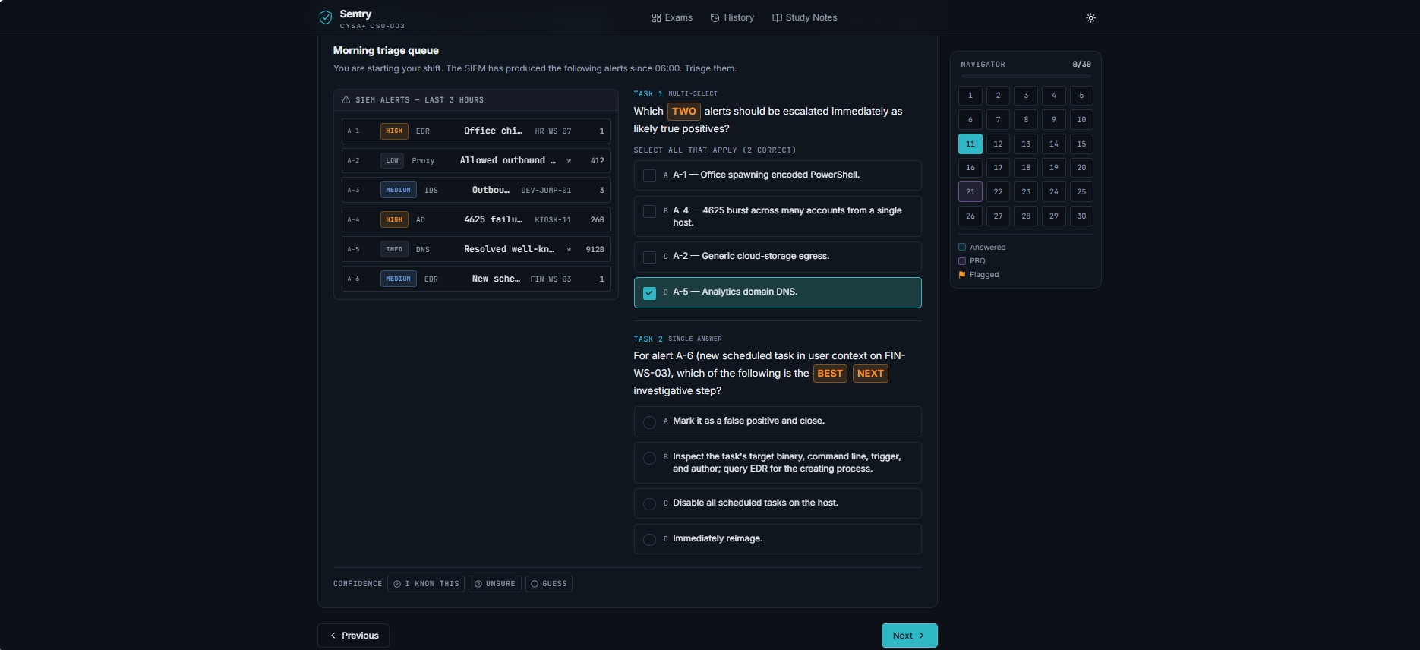Set confidence to Unsure

coord(495,584)
